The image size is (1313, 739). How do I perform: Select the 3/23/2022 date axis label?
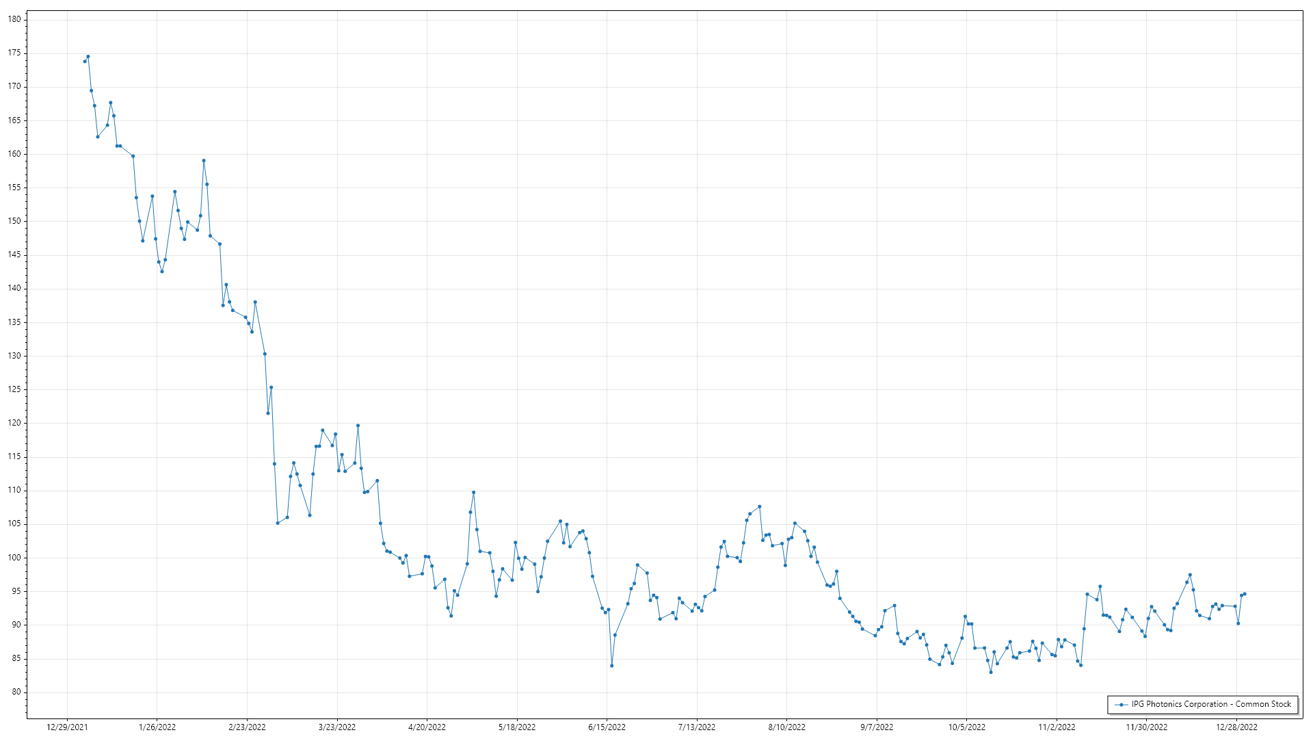click(x=337, y=727)
